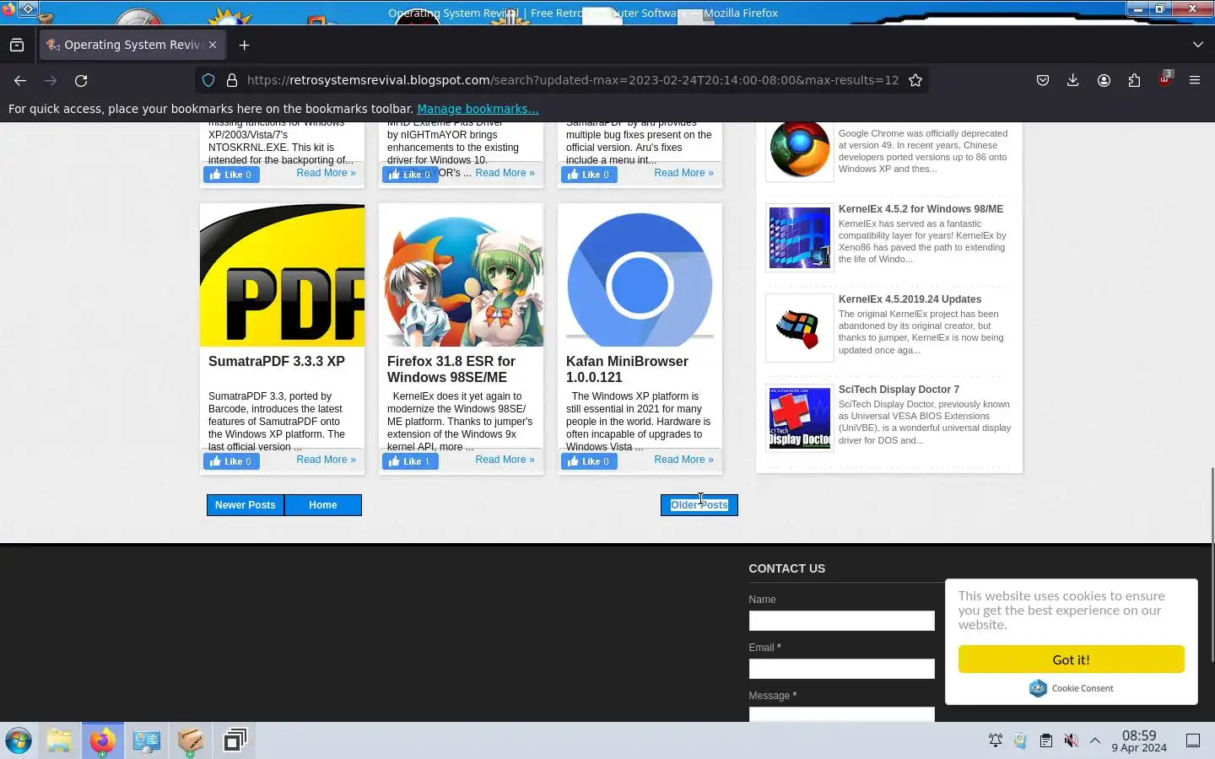Click the contact Email field
This screenshot has height=759, width=1215.
841,669
